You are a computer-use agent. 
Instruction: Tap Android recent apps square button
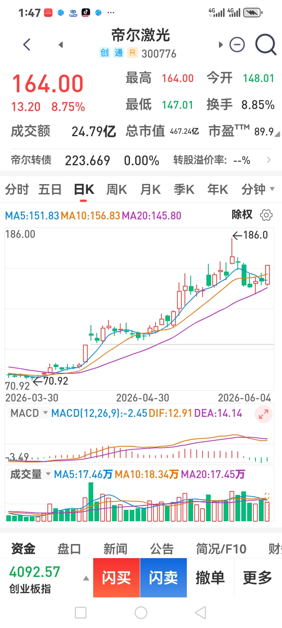coord(81,613)
